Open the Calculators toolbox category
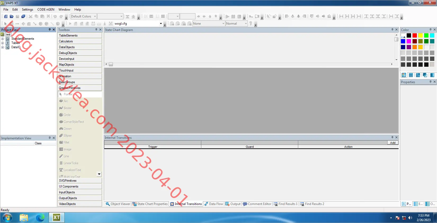Screen dimensions: 437x223 click(80, 41)
